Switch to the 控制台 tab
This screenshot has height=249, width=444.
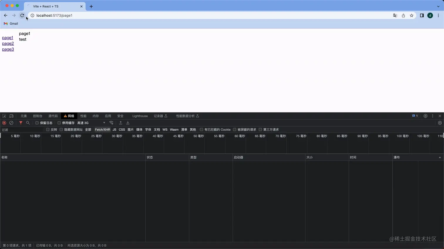coord(38,116)
